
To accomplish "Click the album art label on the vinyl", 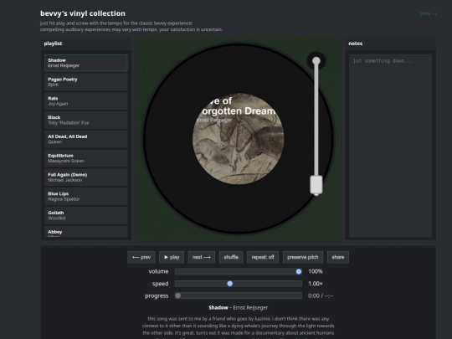I will click(238, 138).
